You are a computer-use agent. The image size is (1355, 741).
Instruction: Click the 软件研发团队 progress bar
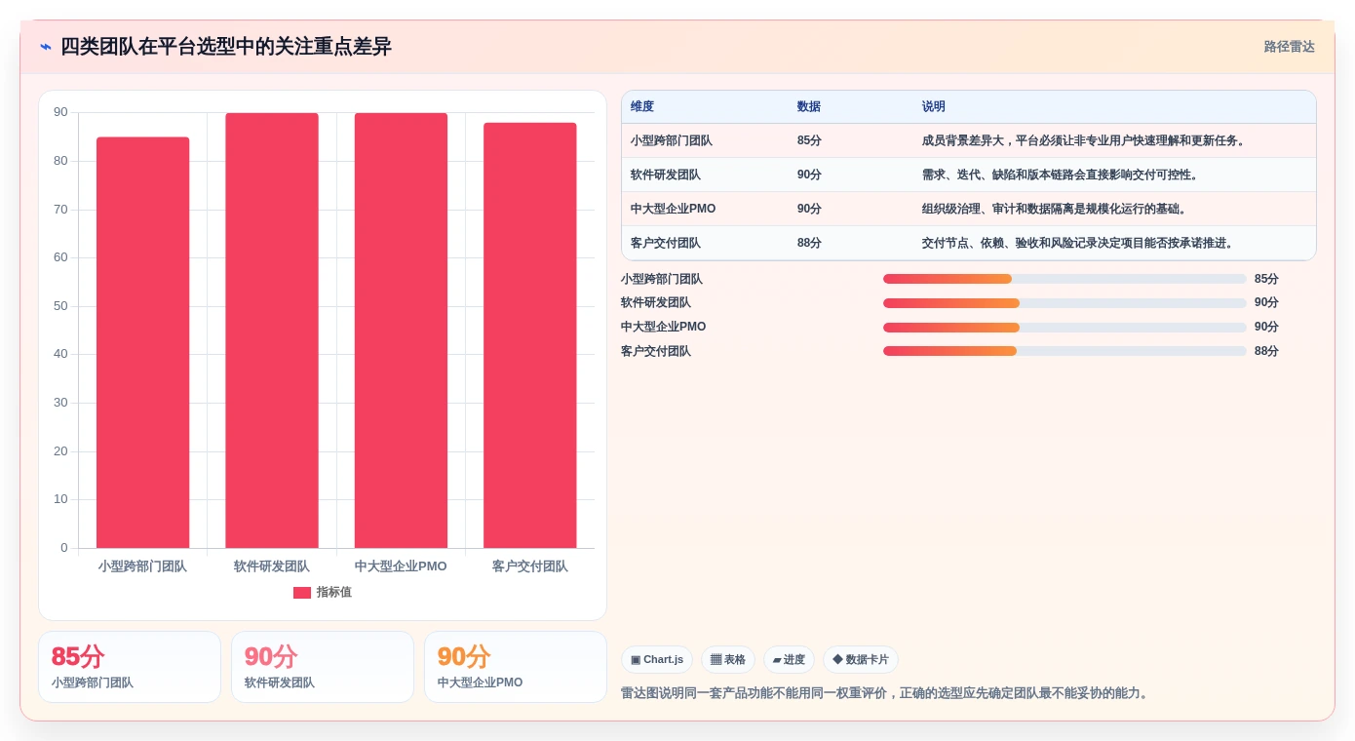click(1065, 303)
